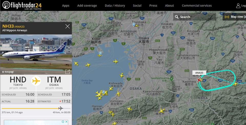Select leftmost aircraft over Osaka Bay
Screen dimensions: 246x125
point(76,63)
